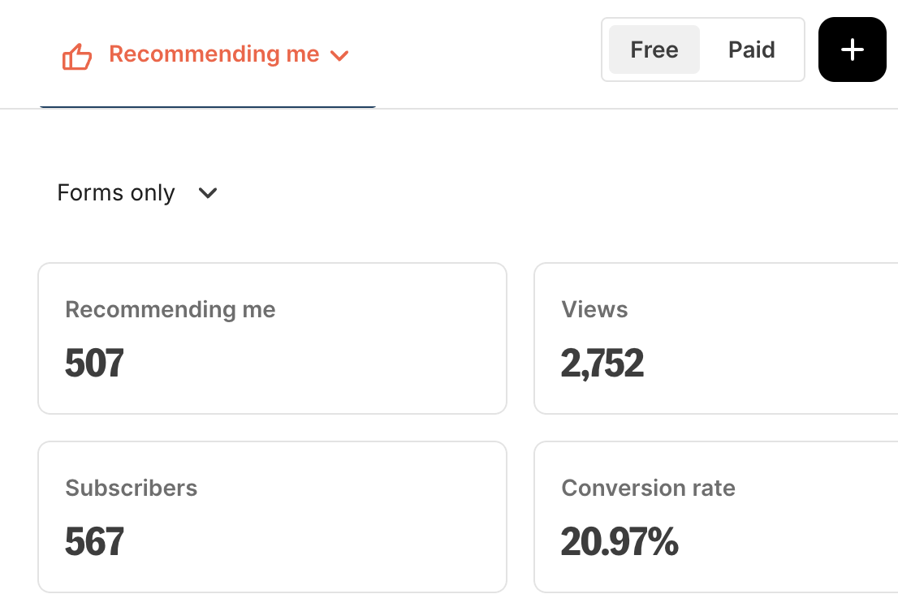Select the Views stat card label
Screen dimensions: 898x607
click(594, 310)
